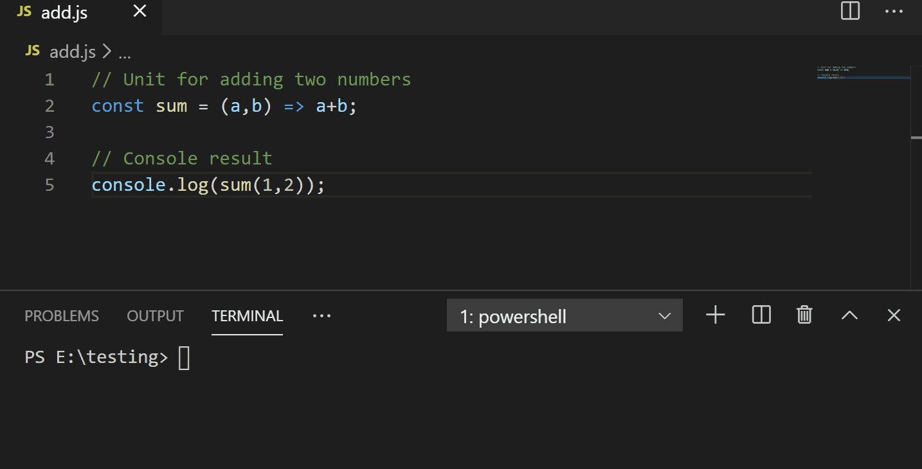Open editor more actions with the ellipsis icon

pos(894,12)
